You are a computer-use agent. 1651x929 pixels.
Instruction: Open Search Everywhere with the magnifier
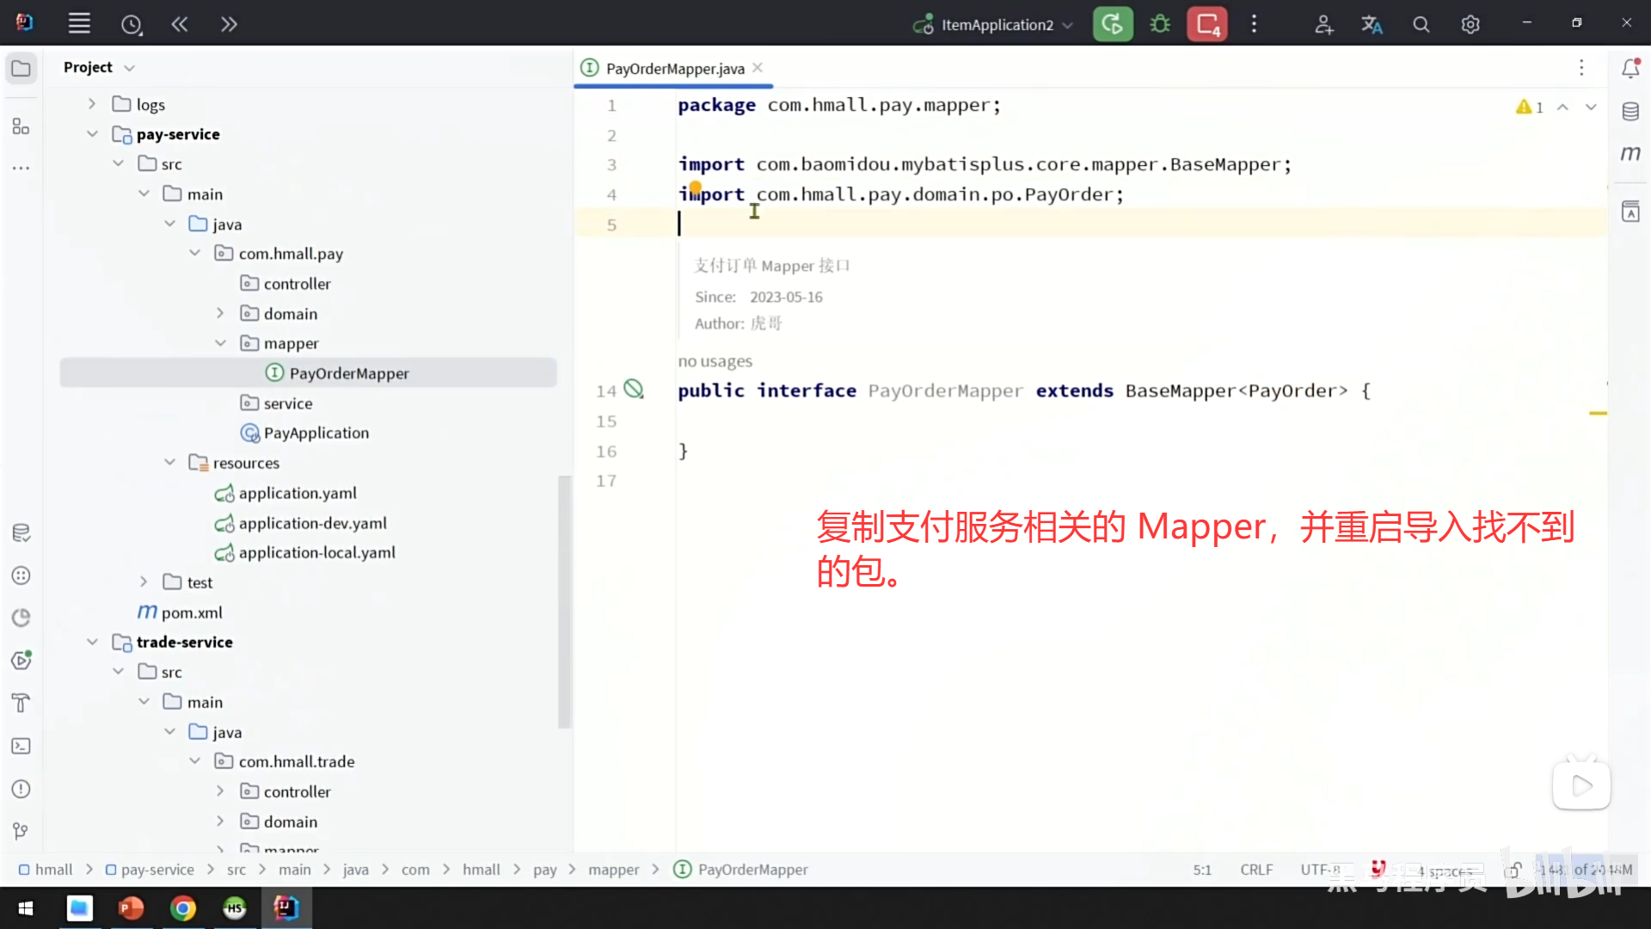[1421, 23]
